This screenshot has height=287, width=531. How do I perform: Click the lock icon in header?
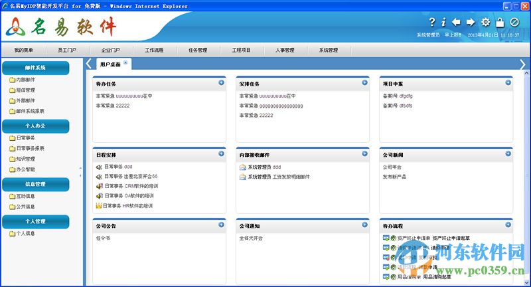point(500,23)
